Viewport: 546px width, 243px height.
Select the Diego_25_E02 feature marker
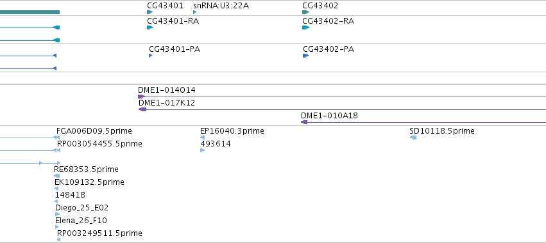(x=58, y=214)
